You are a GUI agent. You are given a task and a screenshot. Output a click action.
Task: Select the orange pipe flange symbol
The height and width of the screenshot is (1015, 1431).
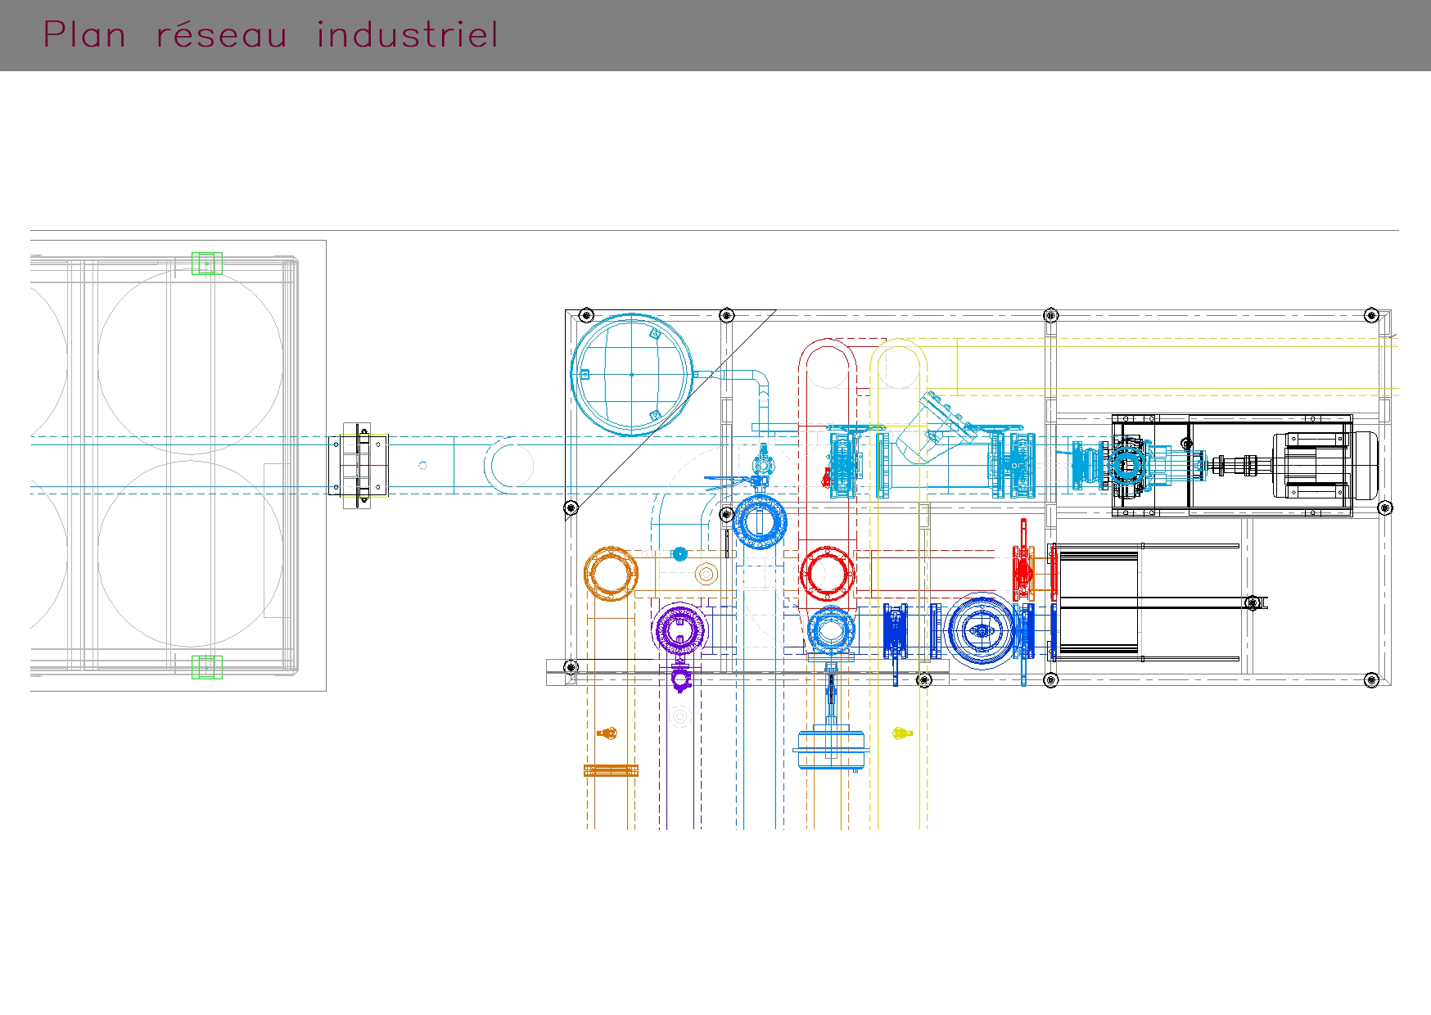610,573
